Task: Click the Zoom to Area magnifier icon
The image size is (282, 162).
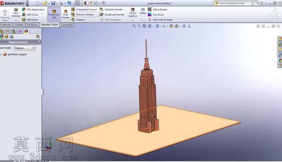Action: coord(139,26)
